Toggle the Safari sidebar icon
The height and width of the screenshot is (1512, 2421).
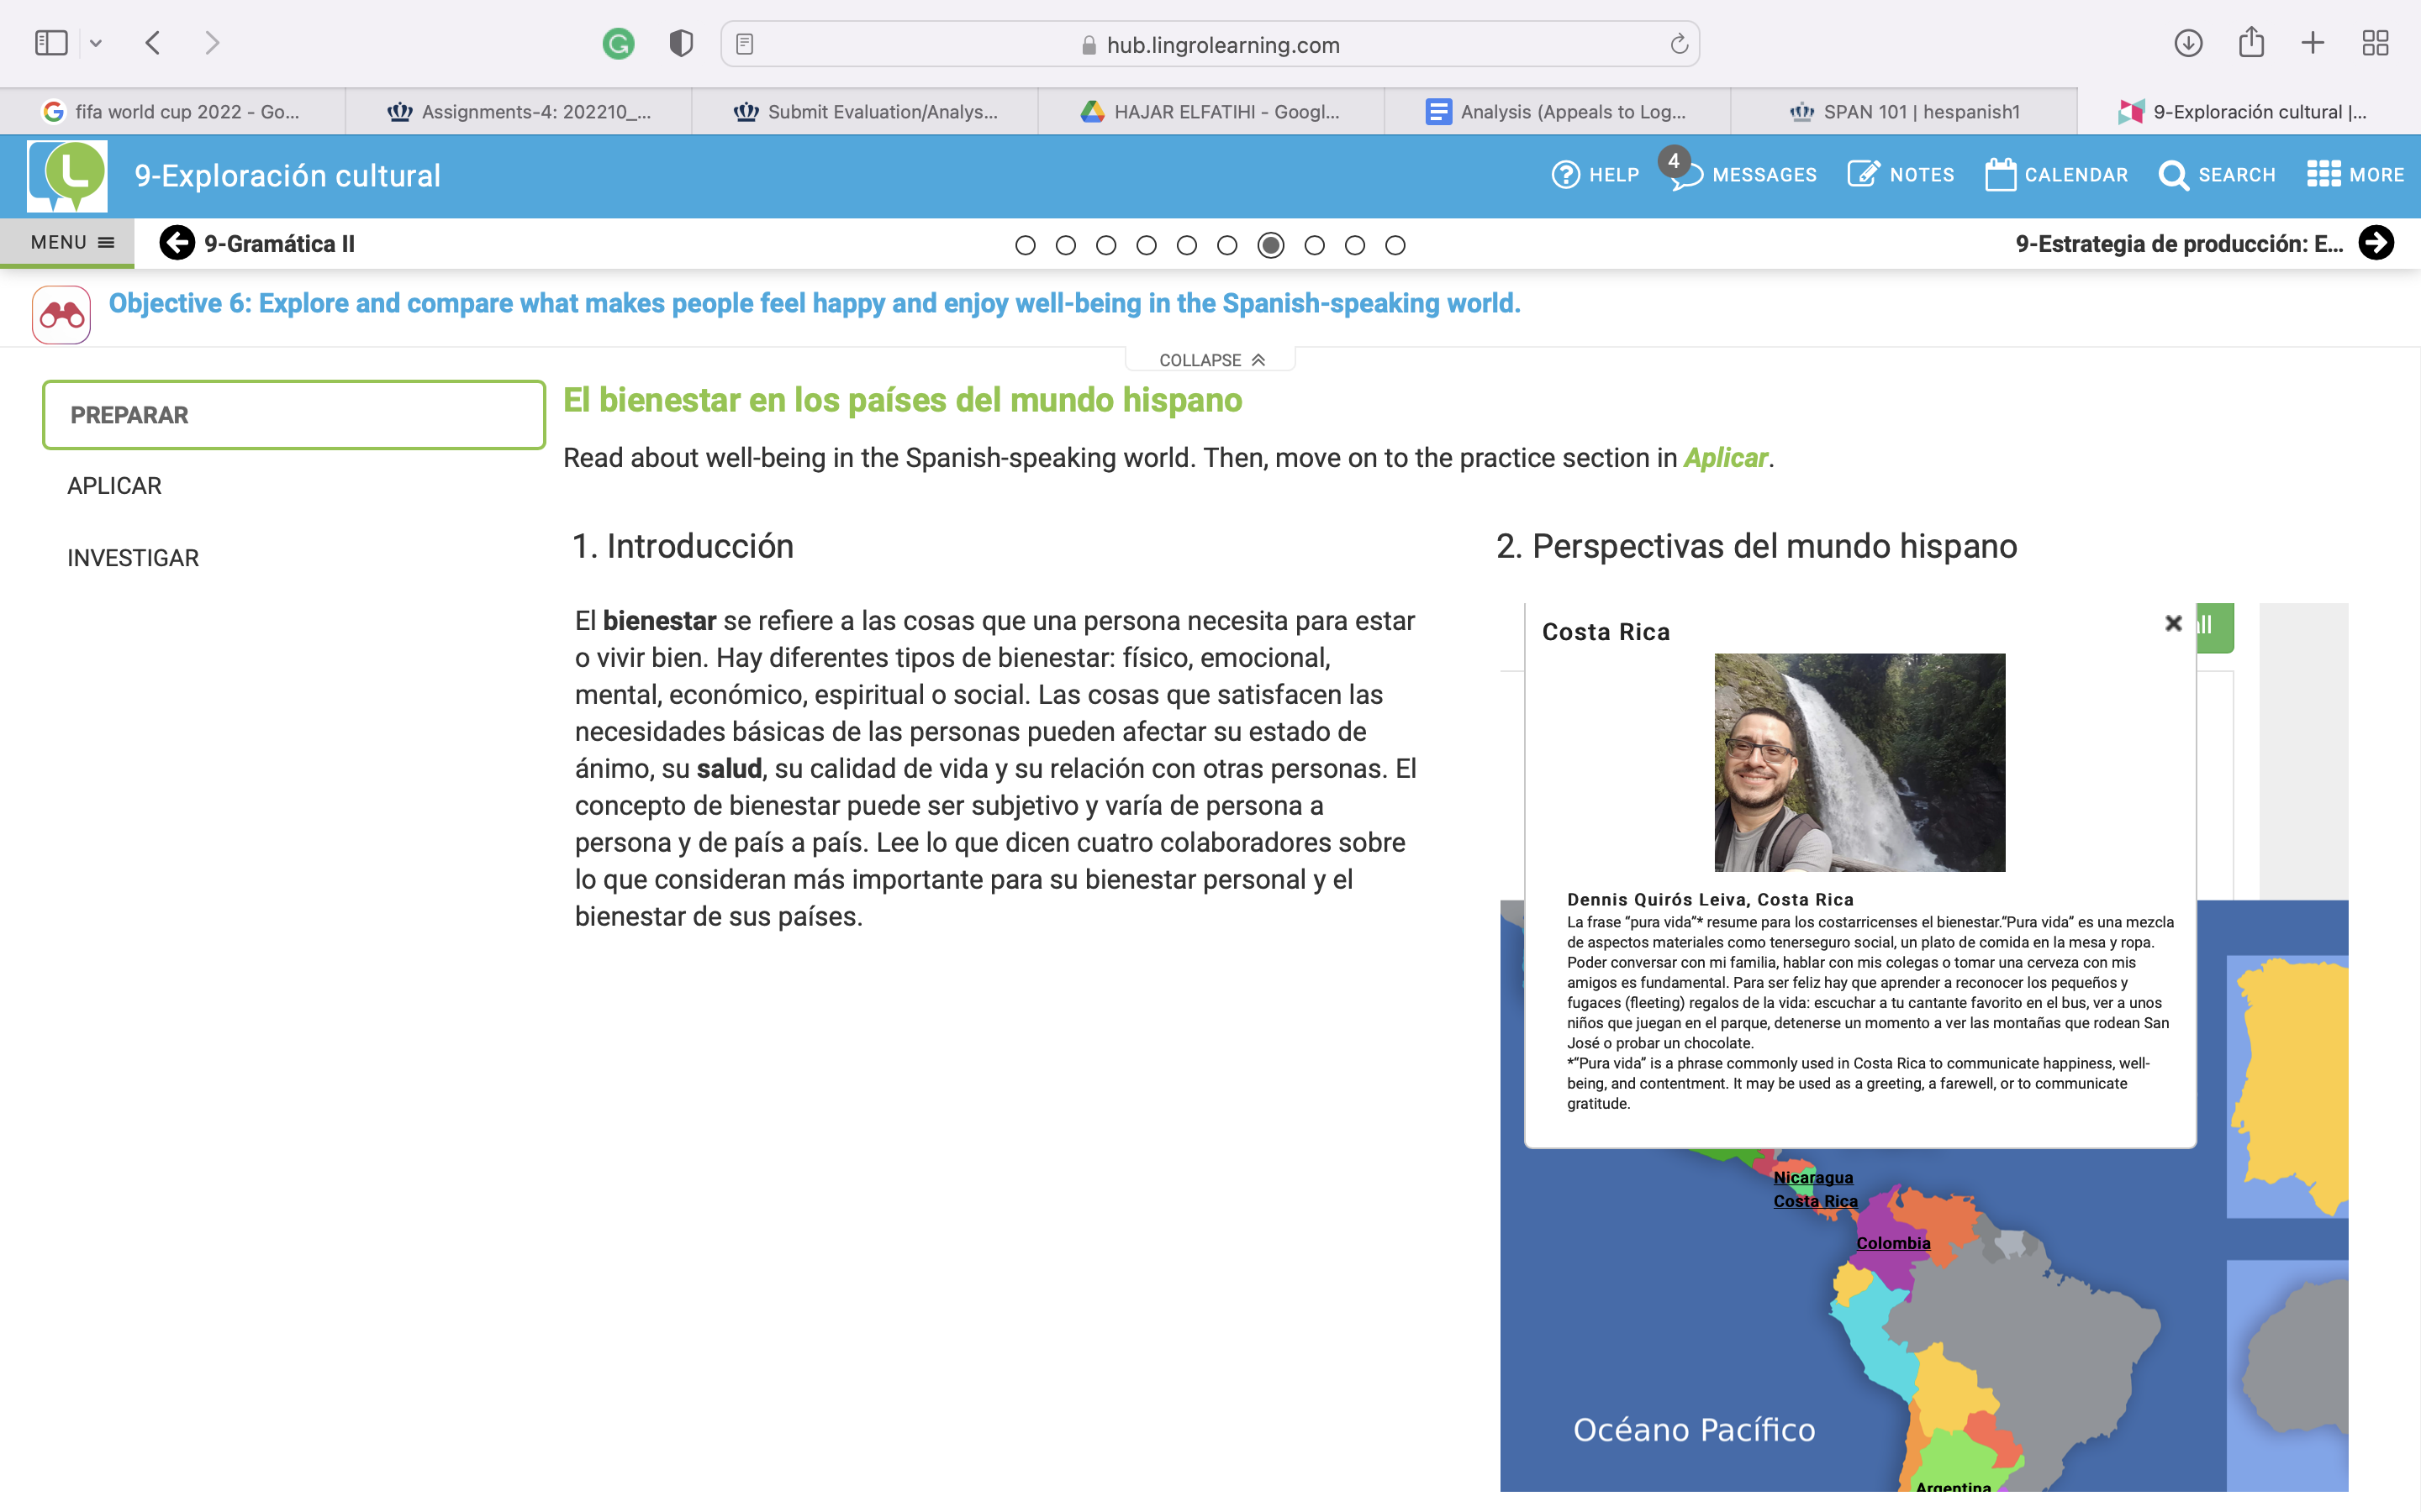51,43
